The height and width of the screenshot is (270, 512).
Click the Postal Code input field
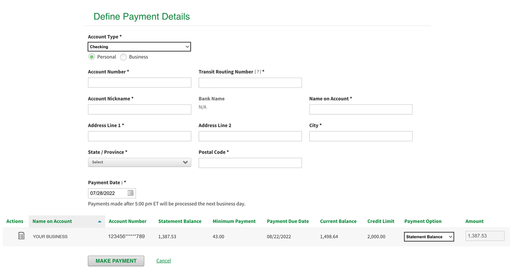[x=250, y=163]
